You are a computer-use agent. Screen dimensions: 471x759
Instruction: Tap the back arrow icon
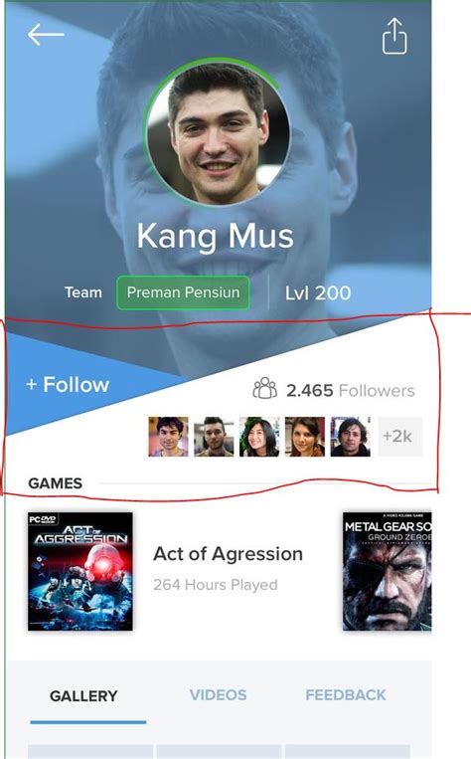pos(46,35)
